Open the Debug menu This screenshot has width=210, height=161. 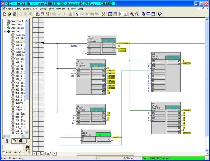coord(43,8)
